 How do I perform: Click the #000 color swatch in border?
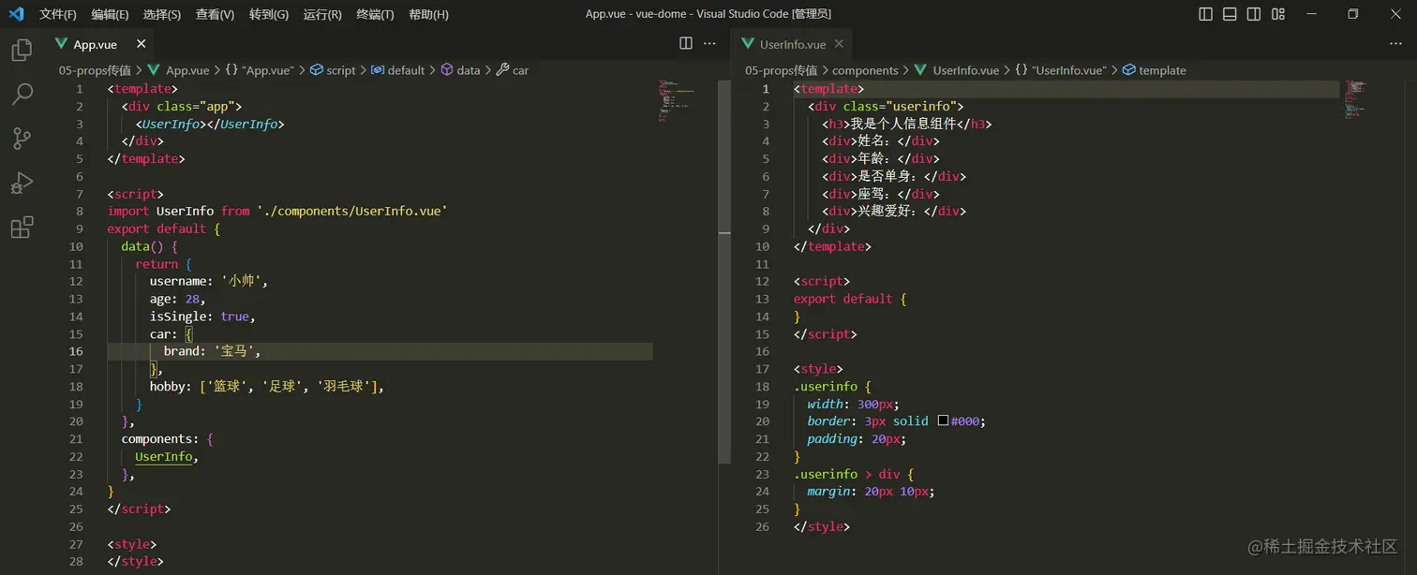(x=943, y=421)
